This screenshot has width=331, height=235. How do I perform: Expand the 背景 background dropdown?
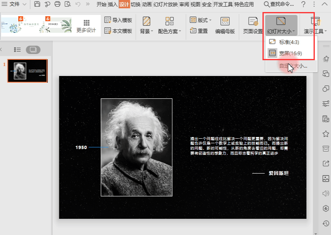click(147, 31)
